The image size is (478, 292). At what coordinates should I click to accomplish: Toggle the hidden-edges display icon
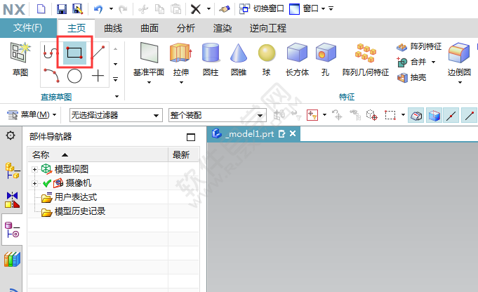coord(416,115)
